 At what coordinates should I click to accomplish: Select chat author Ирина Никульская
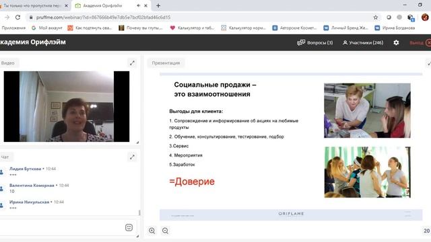pyautogui.click(x=29, y=202)
